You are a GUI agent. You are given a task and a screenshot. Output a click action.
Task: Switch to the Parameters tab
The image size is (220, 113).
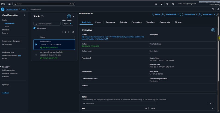point(136,22)
